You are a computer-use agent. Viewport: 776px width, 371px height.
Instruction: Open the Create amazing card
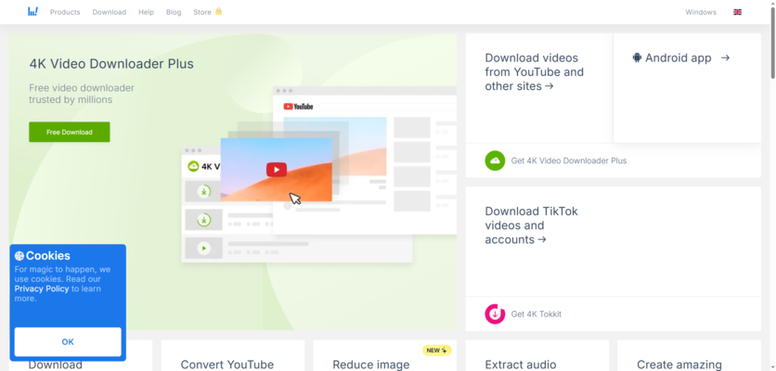[x=689, y=355]
